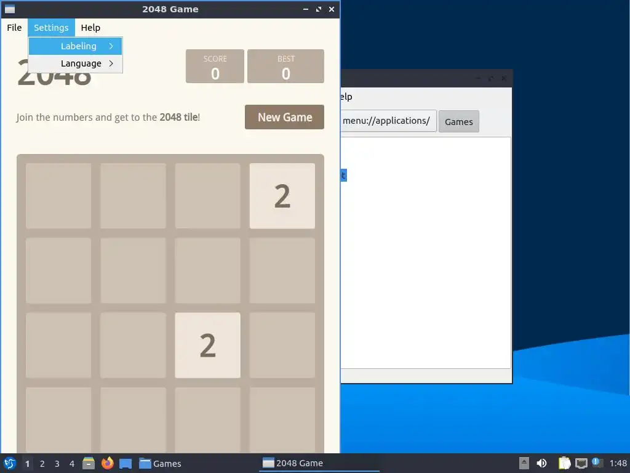Open the Labeling submenu entry
This screenshot has width=630, height=473.
[x=75, y=46]
